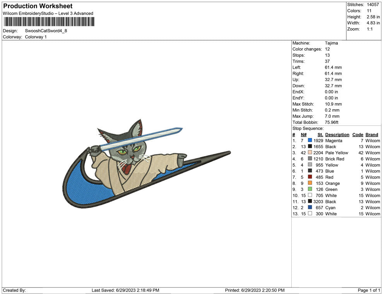Click the barcode under the worksheet title
Screen dimensions: 383x294
pyautogui.click(x=49, y=22)
